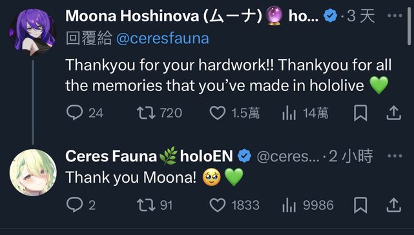Open more options for Moona's tweet
The width and height of the screenshot is (414, 235).
pyautogui.click(x=395, y=15)
